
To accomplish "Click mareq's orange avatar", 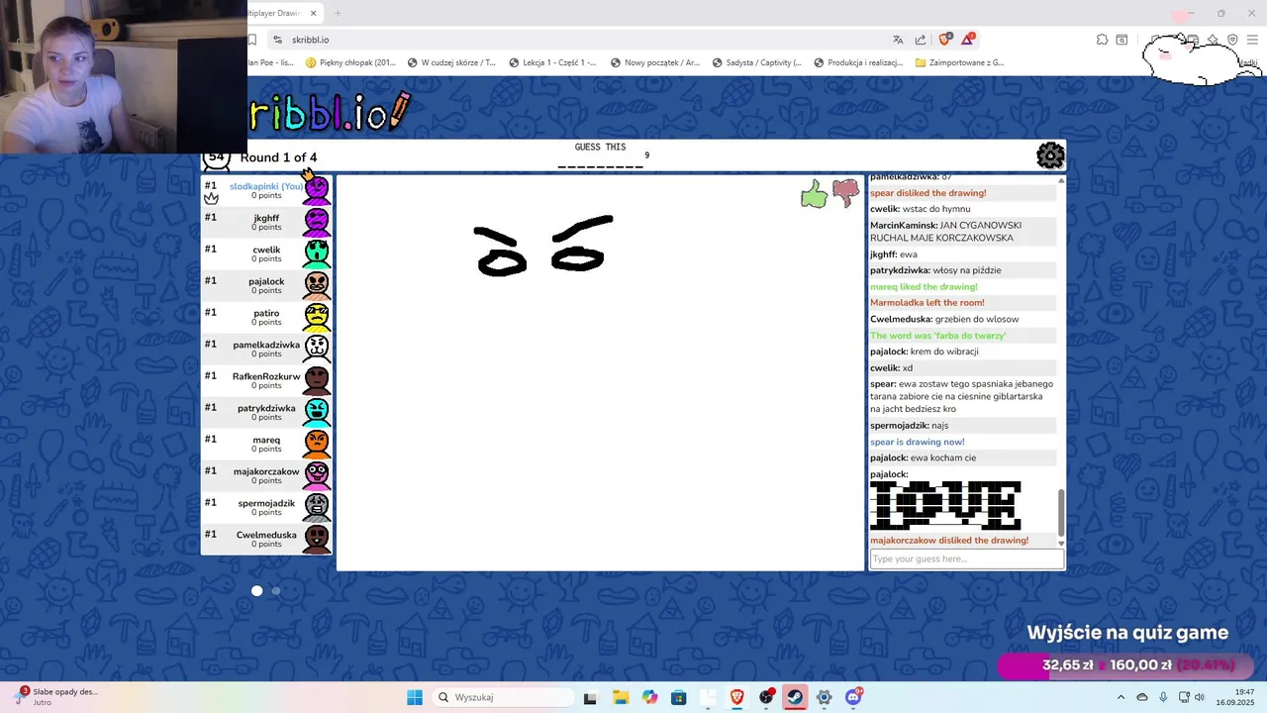I will pyautogui.click(x=317, y=444).
